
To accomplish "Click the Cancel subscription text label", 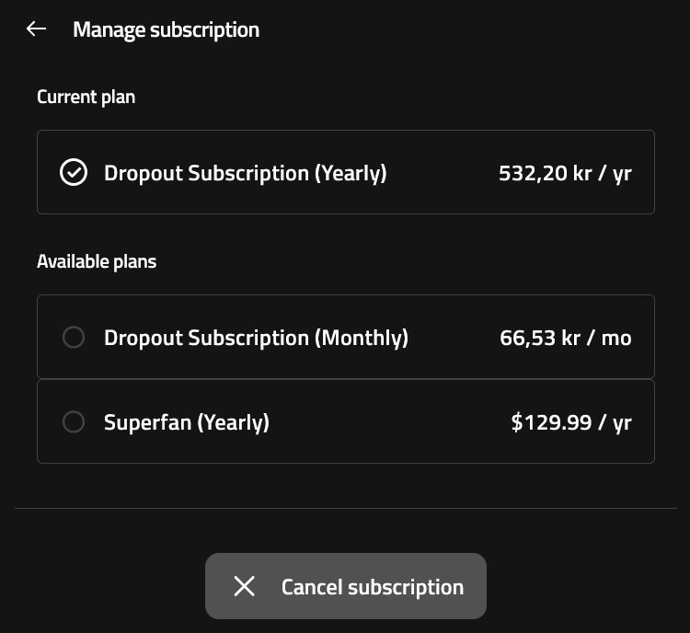I will coord(372,587).
